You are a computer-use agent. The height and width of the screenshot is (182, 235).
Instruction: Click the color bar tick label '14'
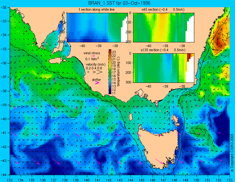point(114,83)
